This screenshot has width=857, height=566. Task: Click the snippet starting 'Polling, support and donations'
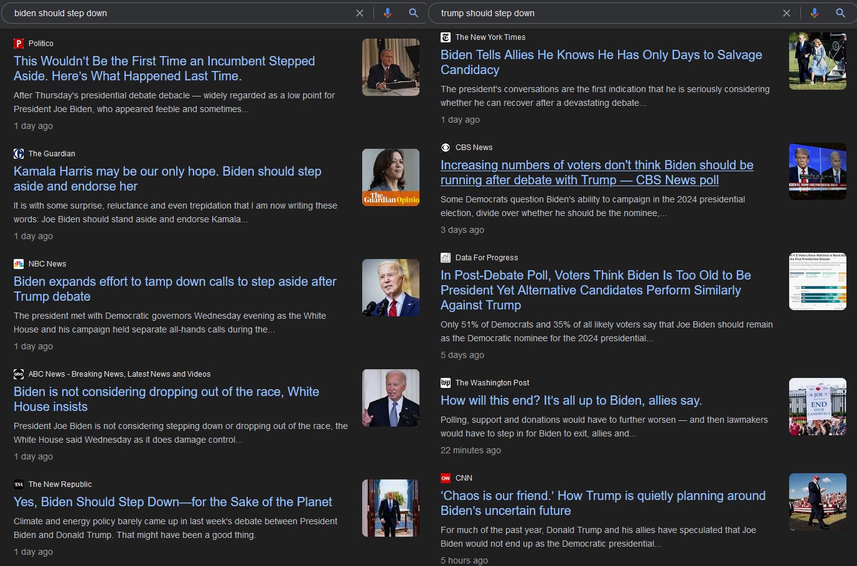coord(604,427)
